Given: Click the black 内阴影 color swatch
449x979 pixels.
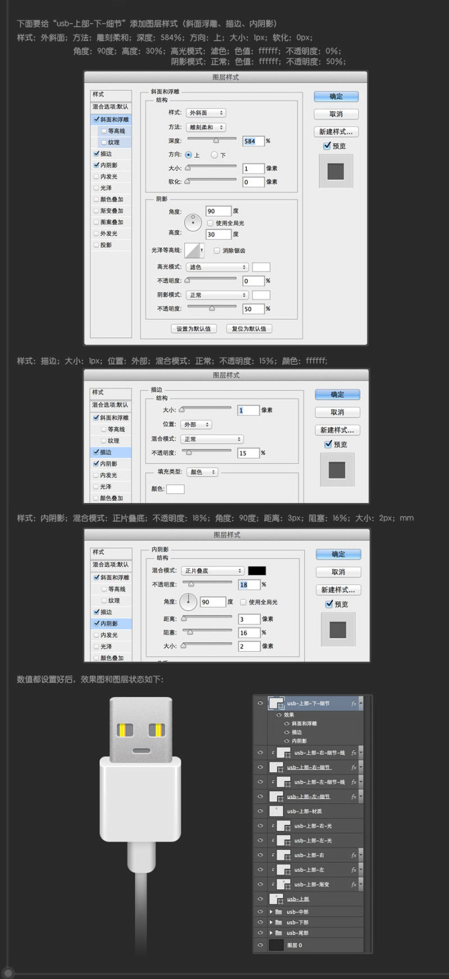Looking at the screenshot, I should (x=257, y=570).
